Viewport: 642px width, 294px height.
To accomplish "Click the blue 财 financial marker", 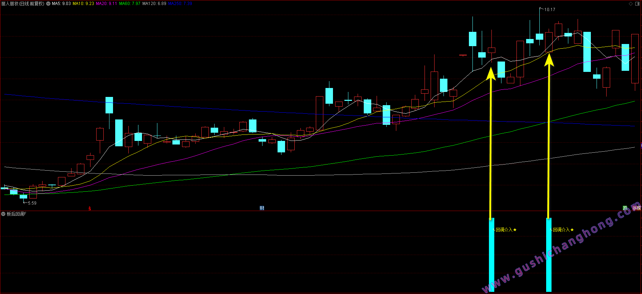I will 262,208.
